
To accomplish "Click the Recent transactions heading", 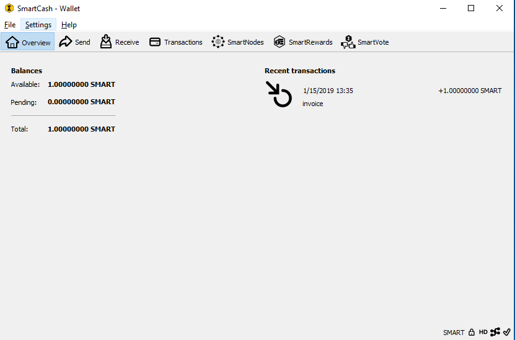I will 300,71.
